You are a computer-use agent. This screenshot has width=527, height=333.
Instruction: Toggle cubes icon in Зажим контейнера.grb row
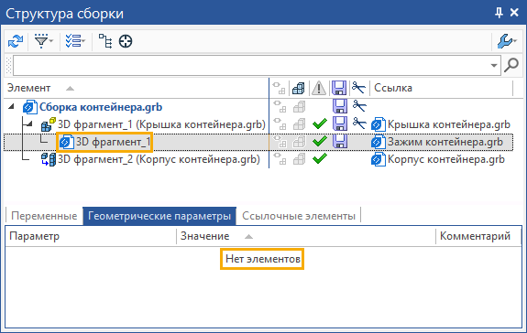click(299, 142)
